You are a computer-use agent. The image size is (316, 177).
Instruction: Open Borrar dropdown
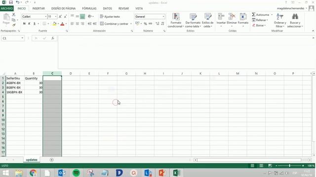[259, 25]
